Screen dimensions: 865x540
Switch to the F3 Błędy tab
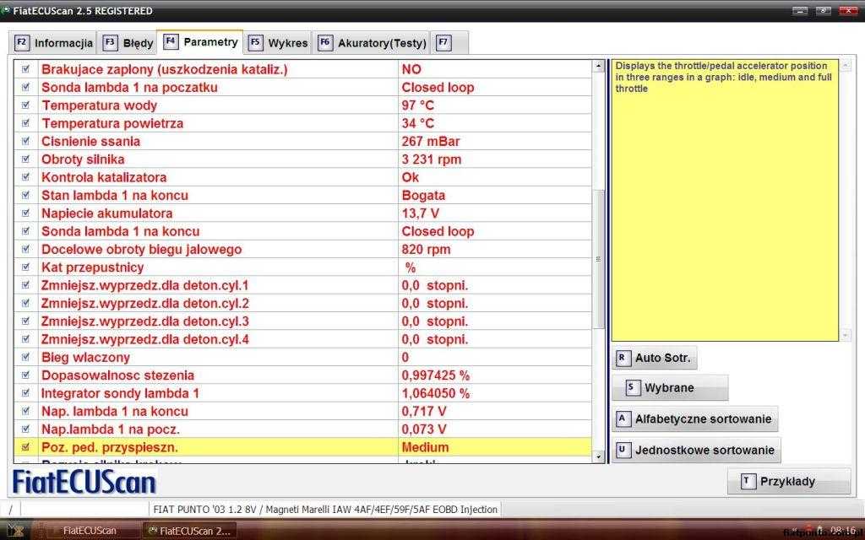coord(128,43)
